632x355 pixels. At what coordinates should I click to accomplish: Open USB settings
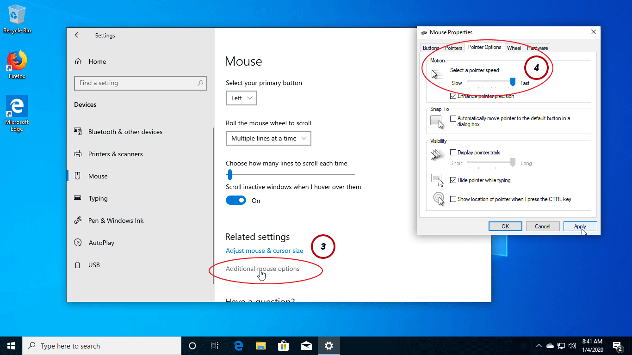(94, 265)
